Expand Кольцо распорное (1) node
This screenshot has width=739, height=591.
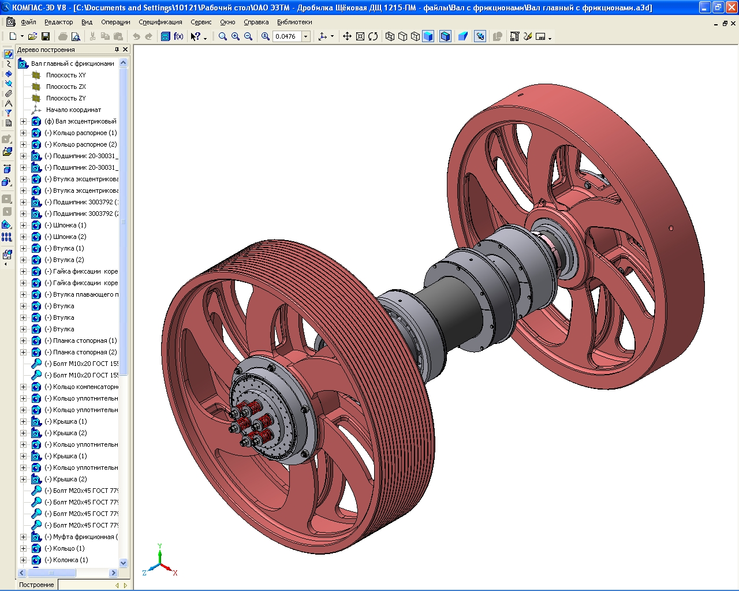point(23,133)
